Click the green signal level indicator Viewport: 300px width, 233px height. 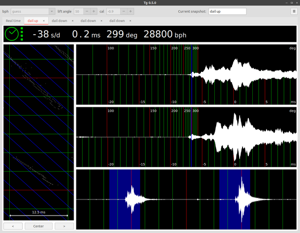coord(22,34)
